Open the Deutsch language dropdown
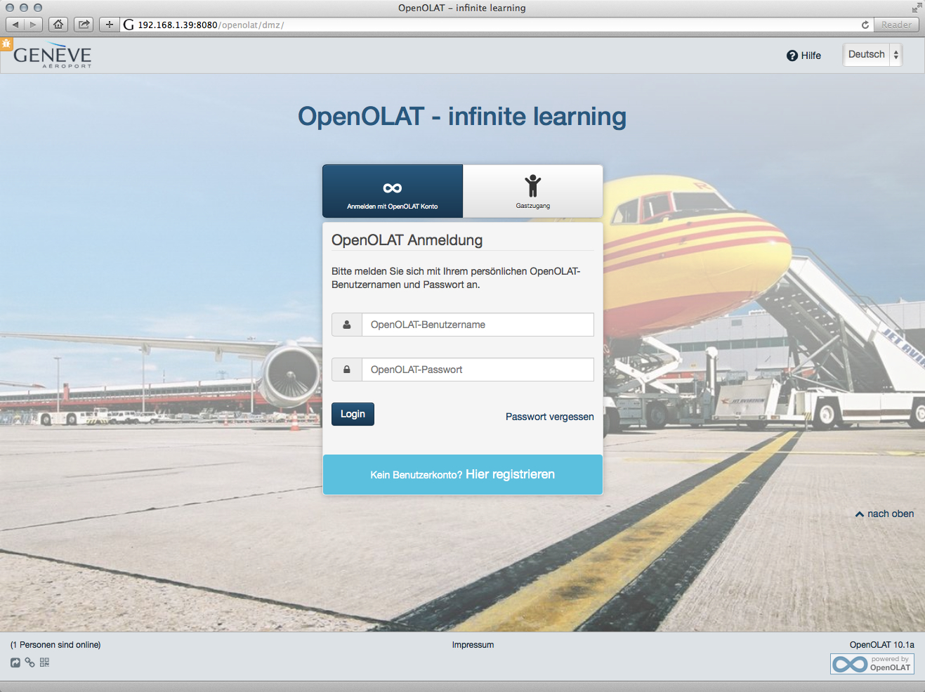This screenshot has height=692, width=925. [873, 55]
